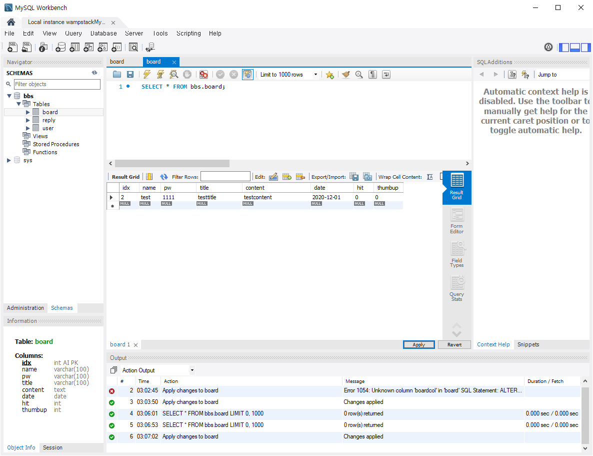Click the word wrap icon in editor toolbar
This screenshot has height=456, width=593.
pyautogui.click(x=386, y=75)
